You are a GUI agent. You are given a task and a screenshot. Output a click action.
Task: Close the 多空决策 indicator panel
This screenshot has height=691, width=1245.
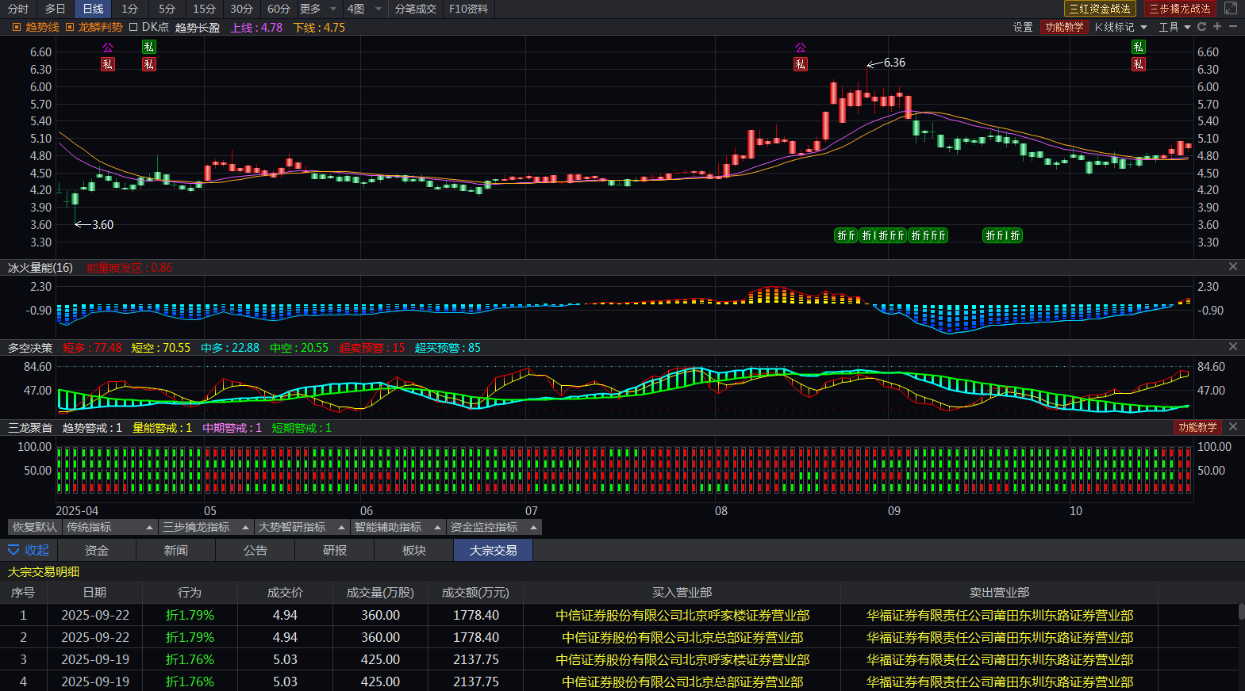pos(1233,347)
